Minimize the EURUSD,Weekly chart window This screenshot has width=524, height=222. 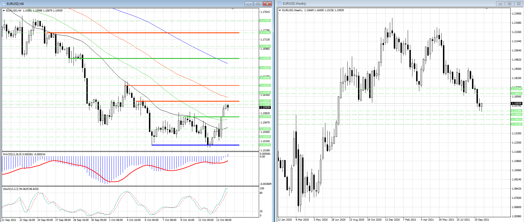click(x=500, y=4)
